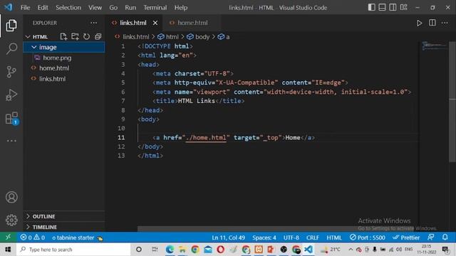Split the editor to the right
This screenshot has height=256, width=456.
432,23
